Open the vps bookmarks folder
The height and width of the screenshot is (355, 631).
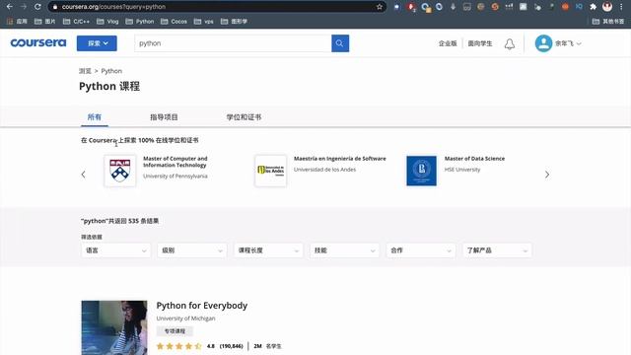(x=204, y=22)
